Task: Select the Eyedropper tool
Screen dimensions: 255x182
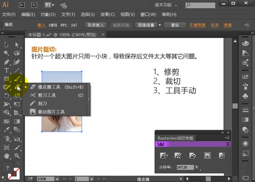Action: [6, 130]
